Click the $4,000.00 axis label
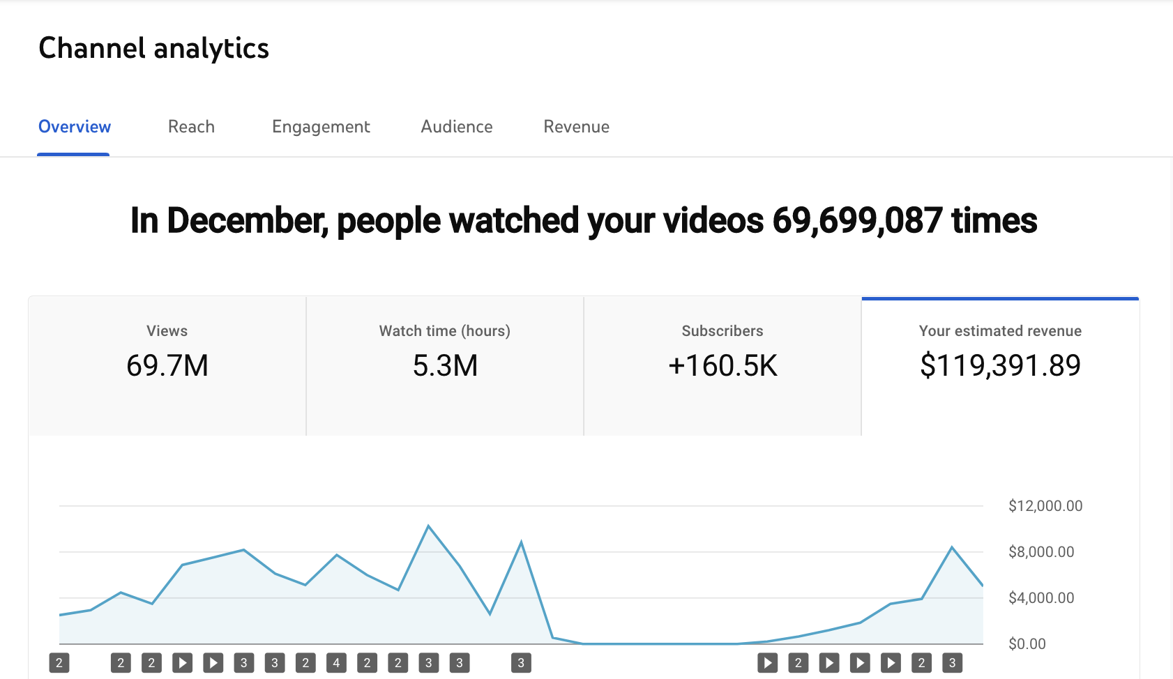The height and width of the screenshot is (679, 1173). 1041,598
